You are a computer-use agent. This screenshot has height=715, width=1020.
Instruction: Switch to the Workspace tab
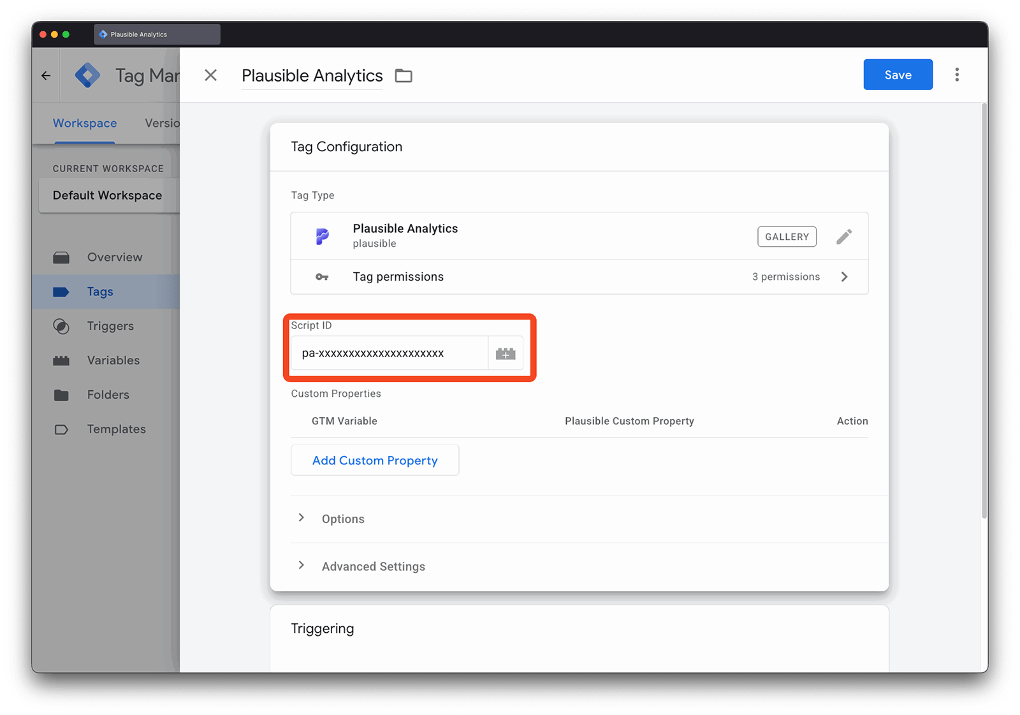[x=85, y=122]
